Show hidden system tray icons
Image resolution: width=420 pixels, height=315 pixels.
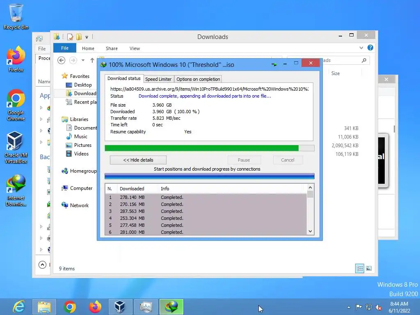click(x=349, y=307)
